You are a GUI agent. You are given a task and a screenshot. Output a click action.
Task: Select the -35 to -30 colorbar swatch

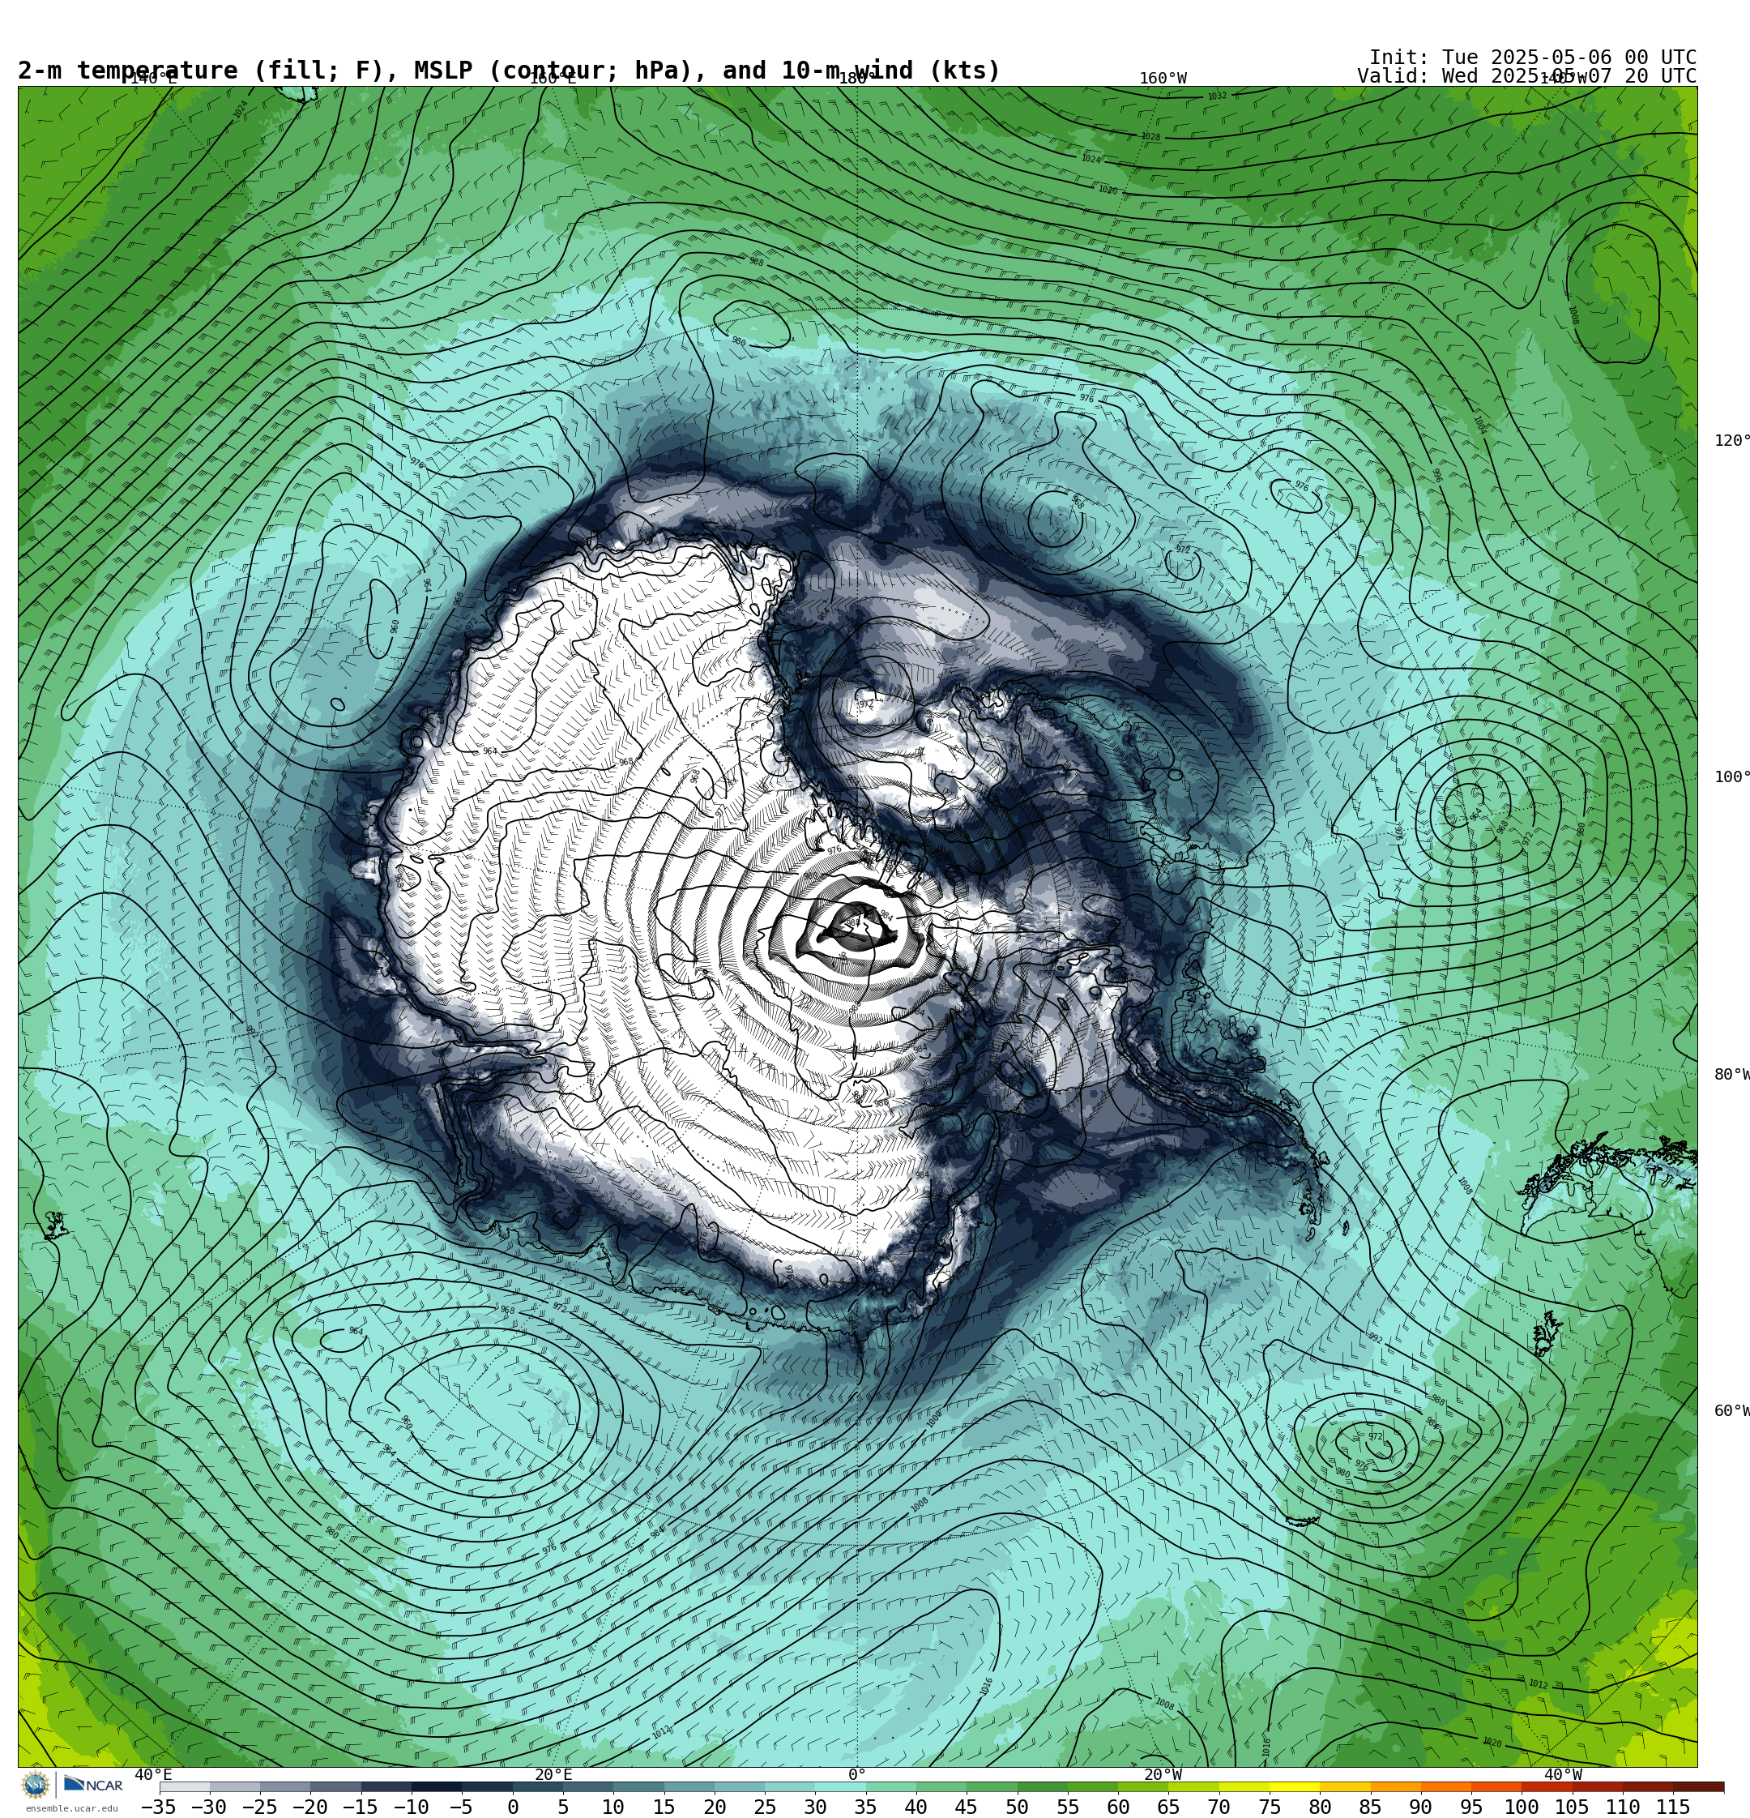tap(185, 1786)
